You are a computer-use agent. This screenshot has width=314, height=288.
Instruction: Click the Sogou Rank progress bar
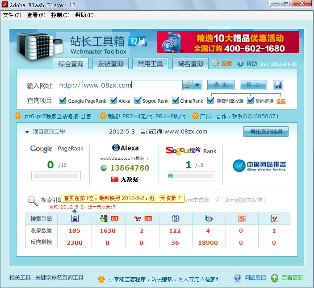[x=190, y=176]
